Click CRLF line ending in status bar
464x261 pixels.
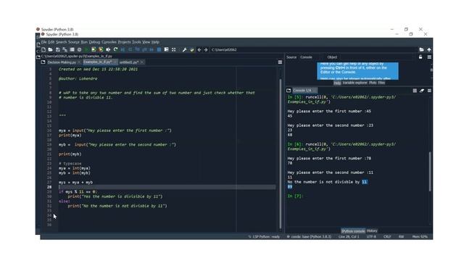pyautogui.click(x=387, y=237)
